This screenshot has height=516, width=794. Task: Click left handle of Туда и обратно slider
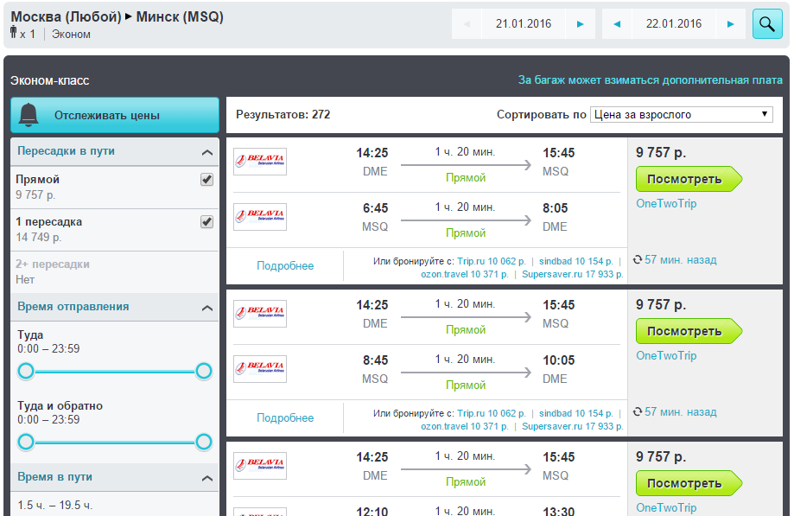coord(26,442)
